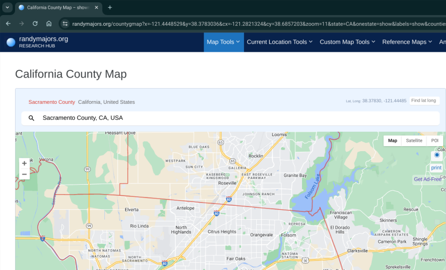Click the Find lat long button
This screenshot has height=270, width=446.
pos(424,100)
